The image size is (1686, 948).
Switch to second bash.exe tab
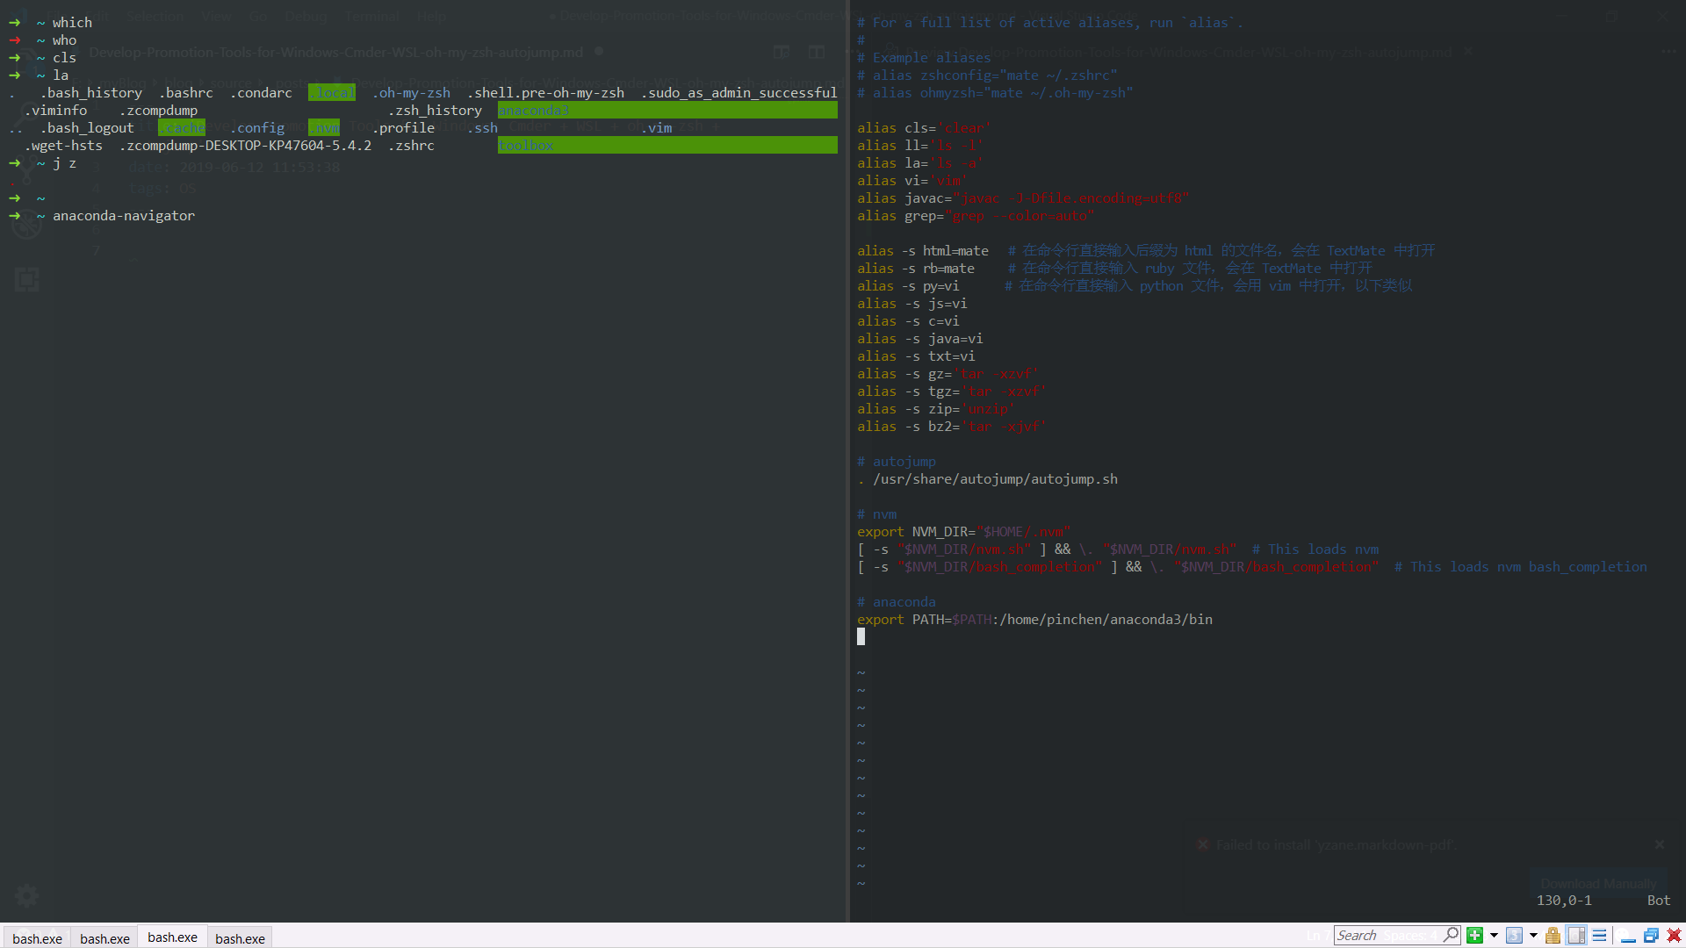click(x=104, y=937)
